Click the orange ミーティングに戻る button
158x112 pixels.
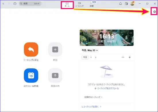coord(31,49)
